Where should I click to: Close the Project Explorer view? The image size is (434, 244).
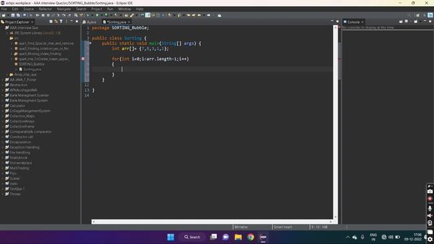pyautogui.click(x=32, y=22)
